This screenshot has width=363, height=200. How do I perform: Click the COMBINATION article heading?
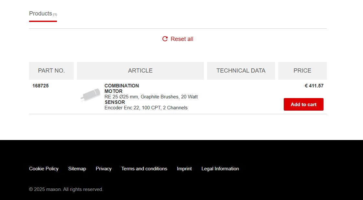tap(122, 86)
